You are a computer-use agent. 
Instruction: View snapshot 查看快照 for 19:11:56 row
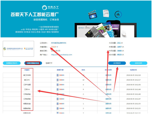tap(108, 85)
